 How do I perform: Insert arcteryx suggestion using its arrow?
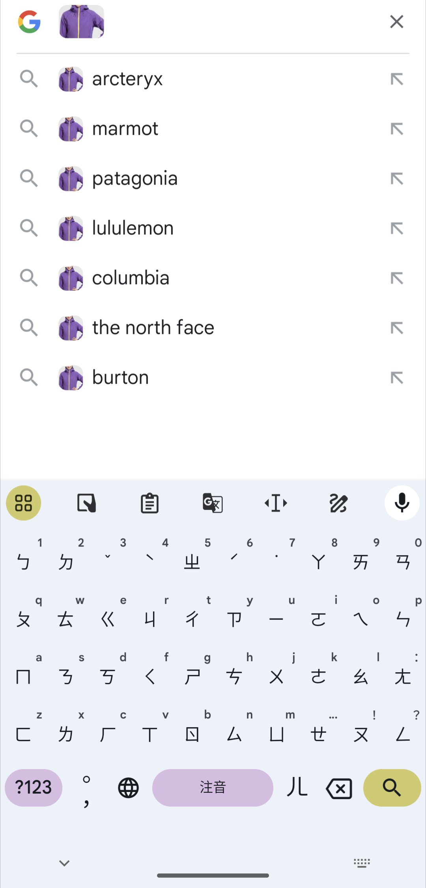(397, 79)
